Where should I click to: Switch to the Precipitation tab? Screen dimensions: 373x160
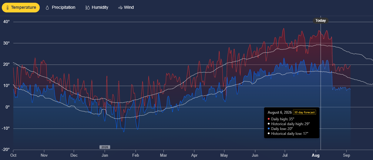tap(60, 8)
